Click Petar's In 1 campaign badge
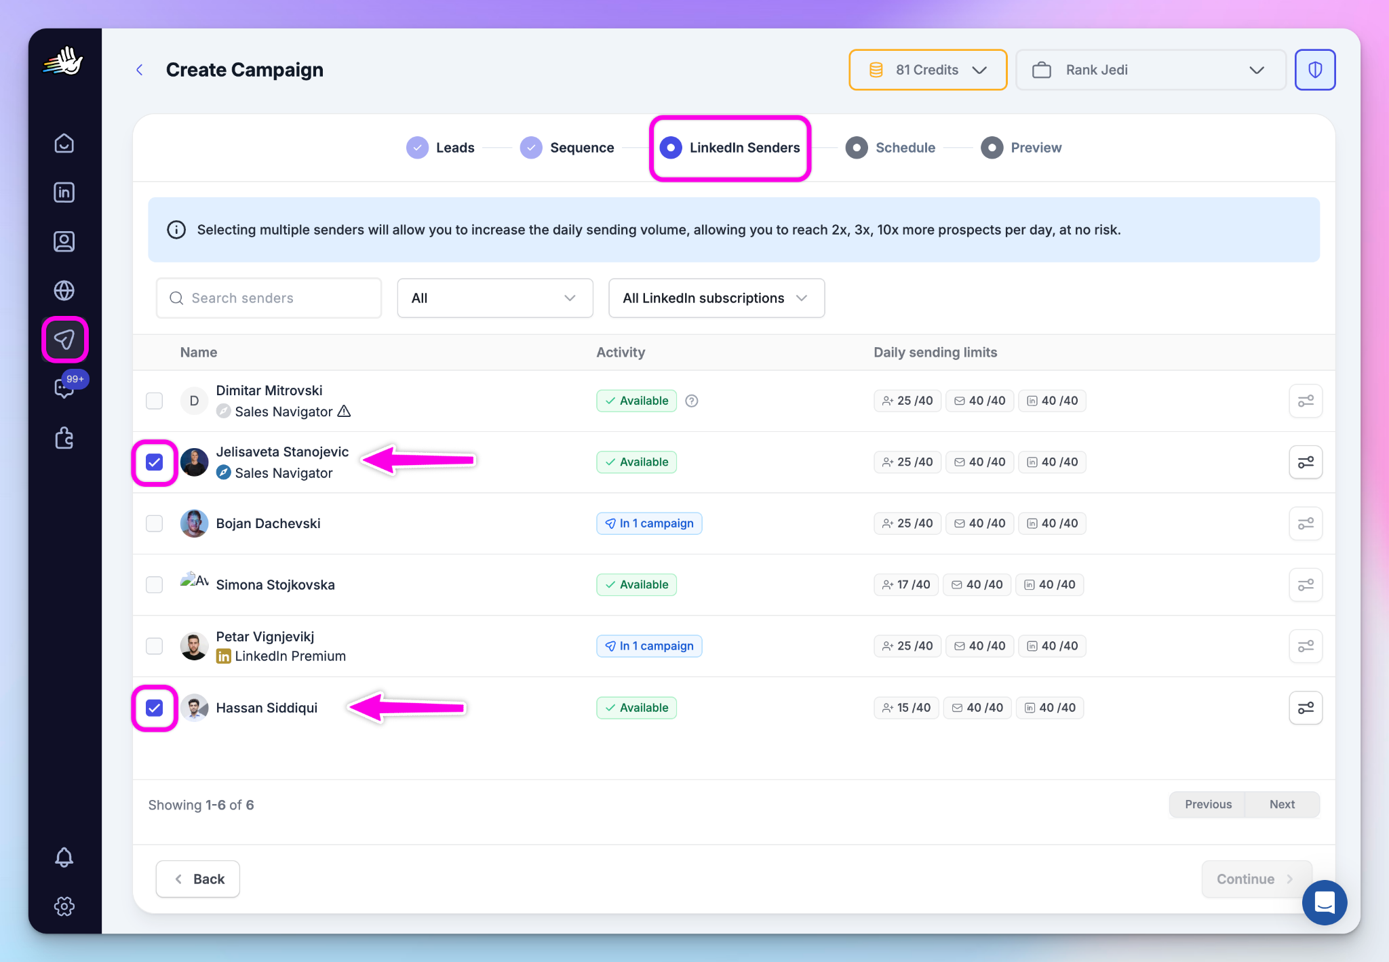 click(x=649, y=646)
